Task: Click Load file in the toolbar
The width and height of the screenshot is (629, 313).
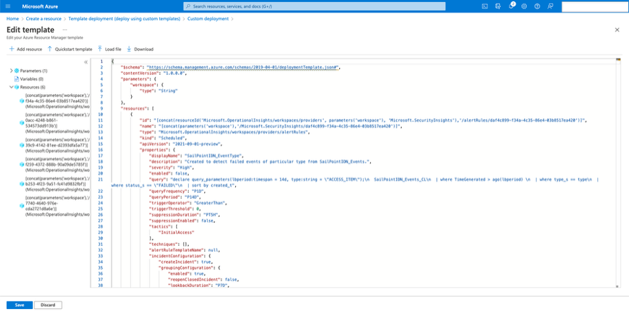Action: click(x=110, y=49)
